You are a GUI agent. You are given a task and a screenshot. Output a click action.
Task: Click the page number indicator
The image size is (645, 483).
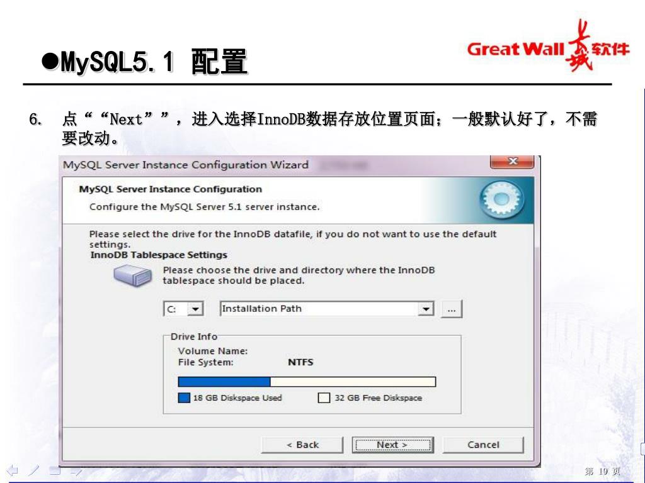tap(602, 471)
